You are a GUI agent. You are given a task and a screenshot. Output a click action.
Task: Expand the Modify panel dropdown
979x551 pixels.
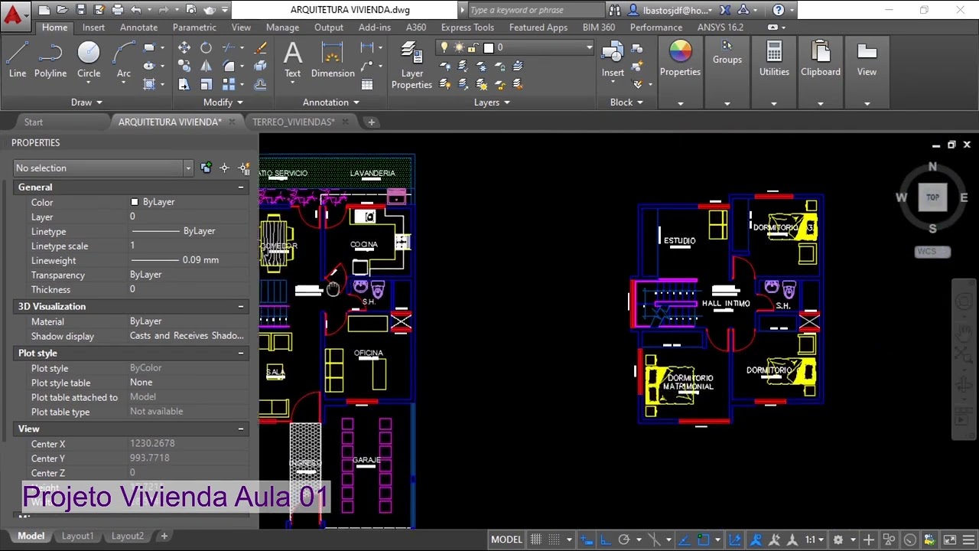pos(223,103)
